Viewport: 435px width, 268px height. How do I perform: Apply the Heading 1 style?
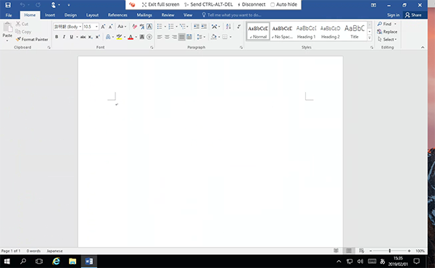306,32
